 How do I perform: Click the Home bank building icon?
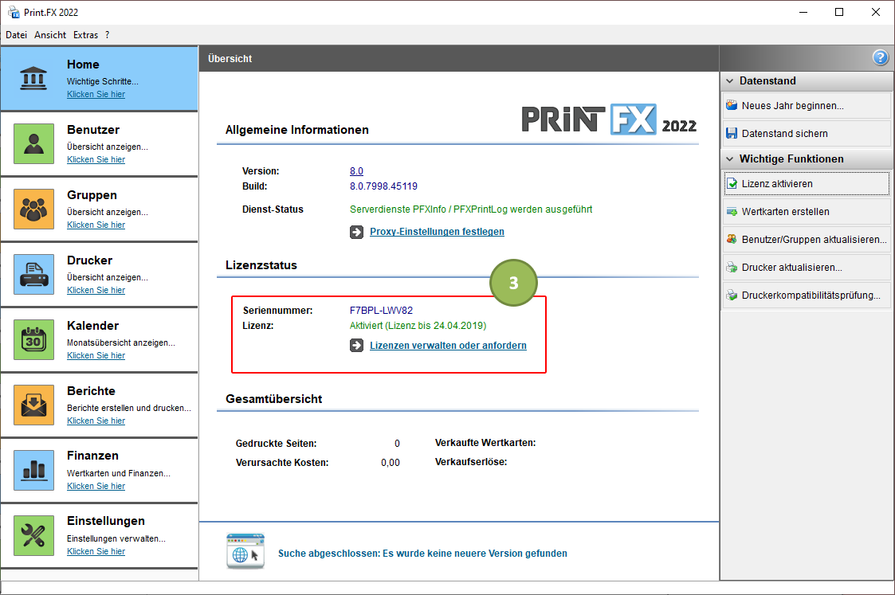pyautogui.click(x=33, y=78)
